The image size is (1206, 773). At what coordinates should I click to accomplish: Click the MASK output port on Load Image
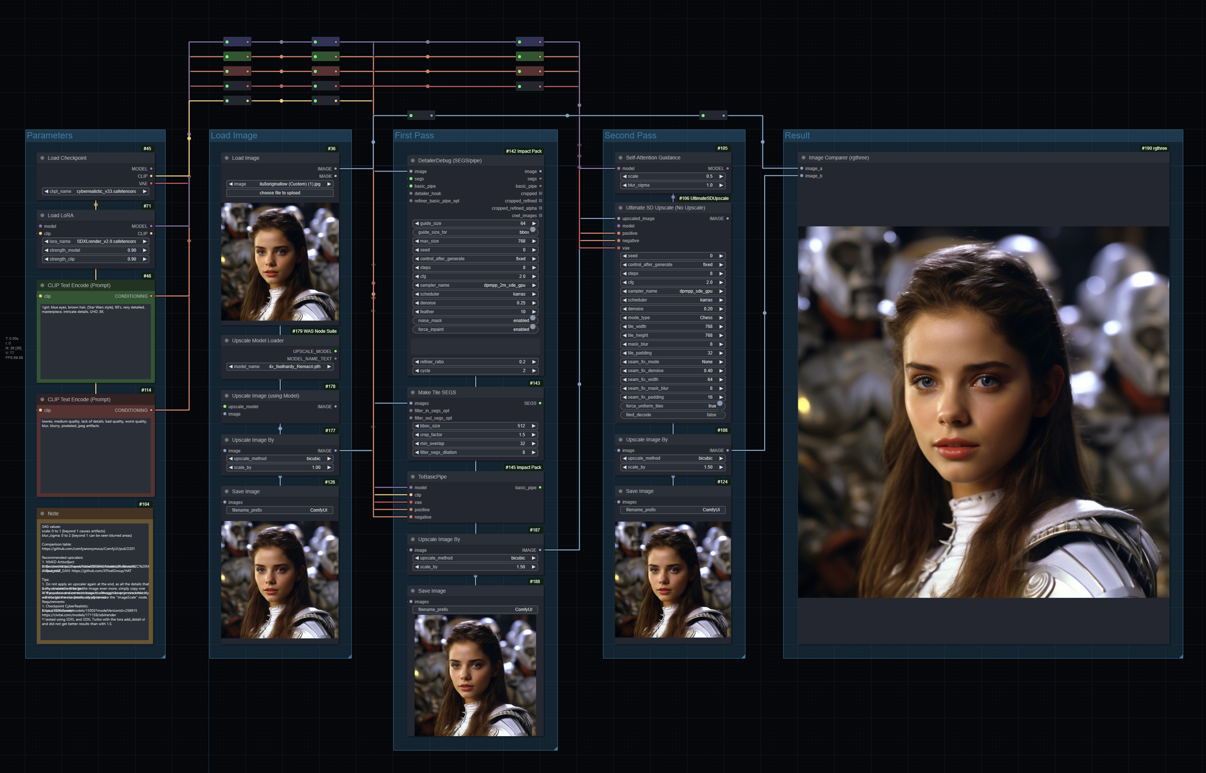tap(335, 176)
